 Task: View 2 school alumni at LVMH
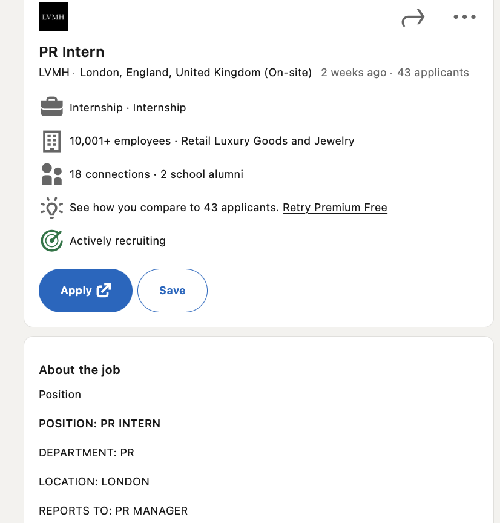(x=202, y=174)
